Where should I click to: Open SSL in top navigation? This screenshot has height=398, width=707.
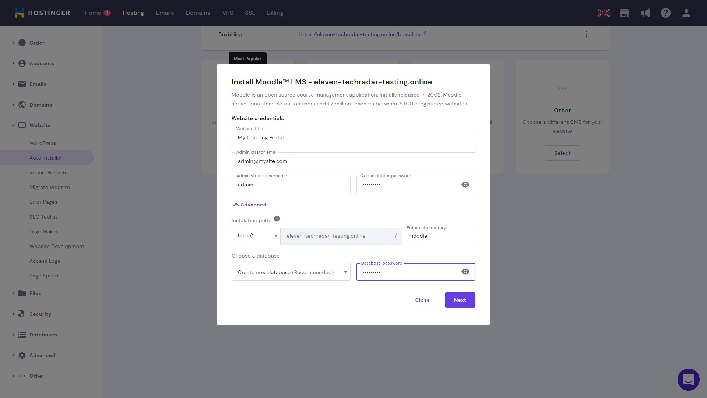(x=250, y=13)
